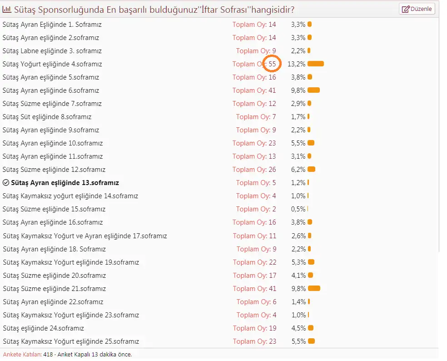Select option Sütaş eşliğinde 24.soframız
Image resolution: width=447 pixels, height=361 pixels.
point(43,328)
